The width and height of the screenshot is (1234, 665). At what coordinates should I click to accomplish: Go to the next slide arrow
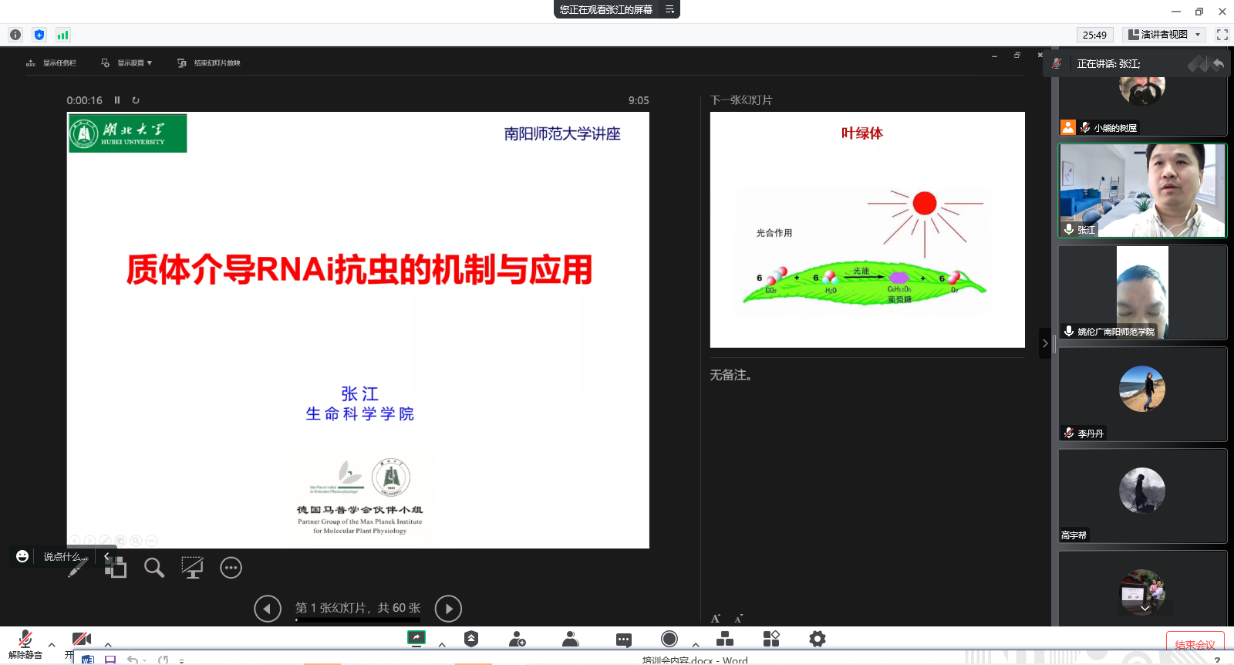coord(448,609)
